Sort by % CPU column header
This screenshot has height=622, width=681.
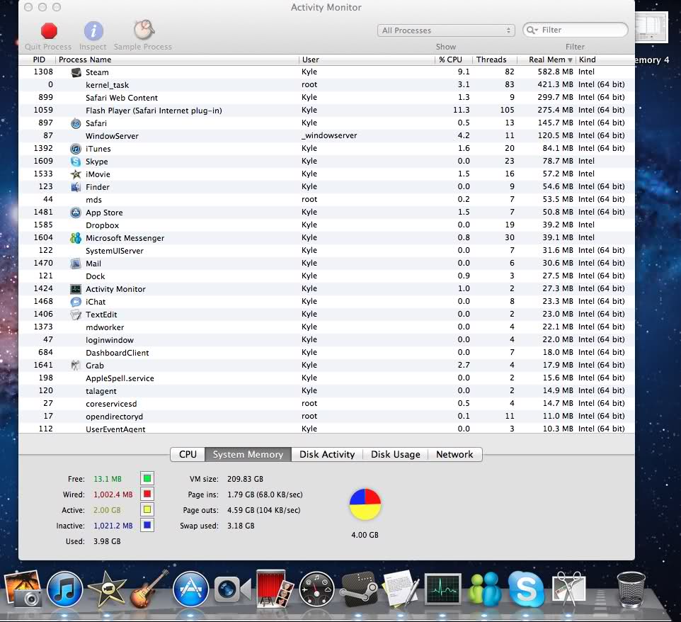click(x=450, y=60)
